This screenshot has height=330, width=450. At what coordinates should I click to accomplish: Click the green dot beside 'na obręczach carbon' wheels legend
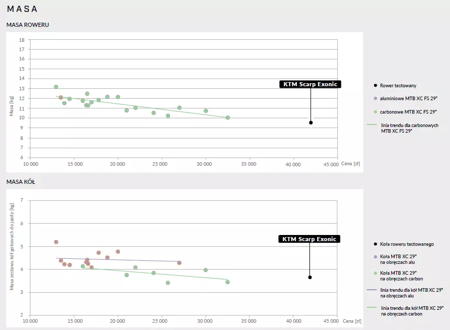coord(376,273)
